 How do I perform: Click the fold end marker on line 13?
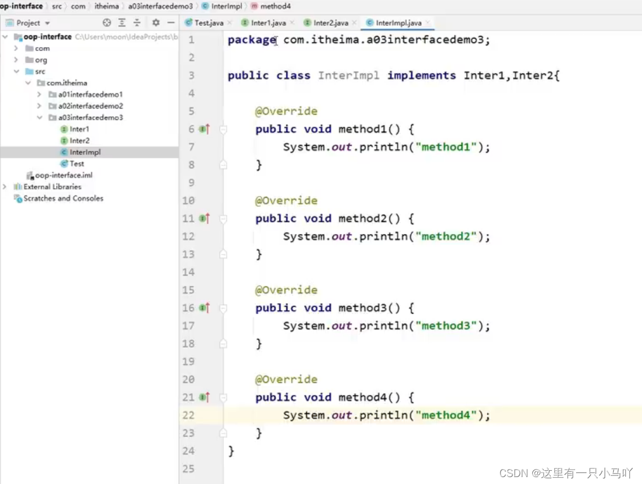[223, 254]
